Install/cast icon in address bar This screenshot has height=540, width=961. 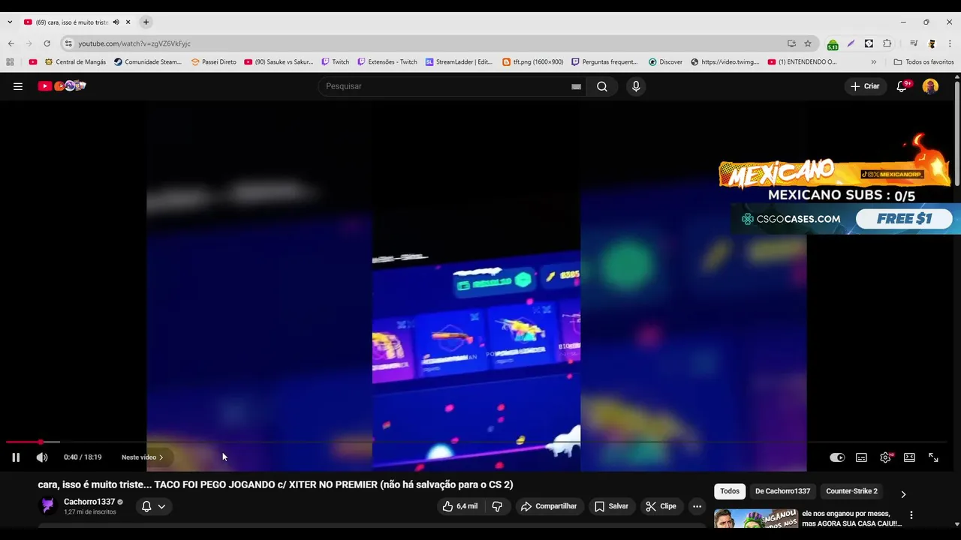791,43
